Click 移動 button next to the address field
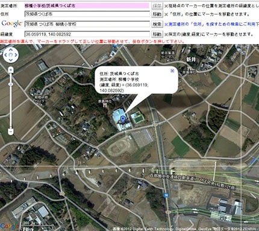Viewport: 259px width, 231px height. [157, 14]
